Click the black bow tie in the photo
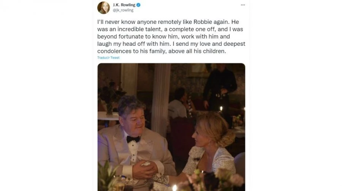The height and width of the screenshot is (191, 342). (133, 139)
